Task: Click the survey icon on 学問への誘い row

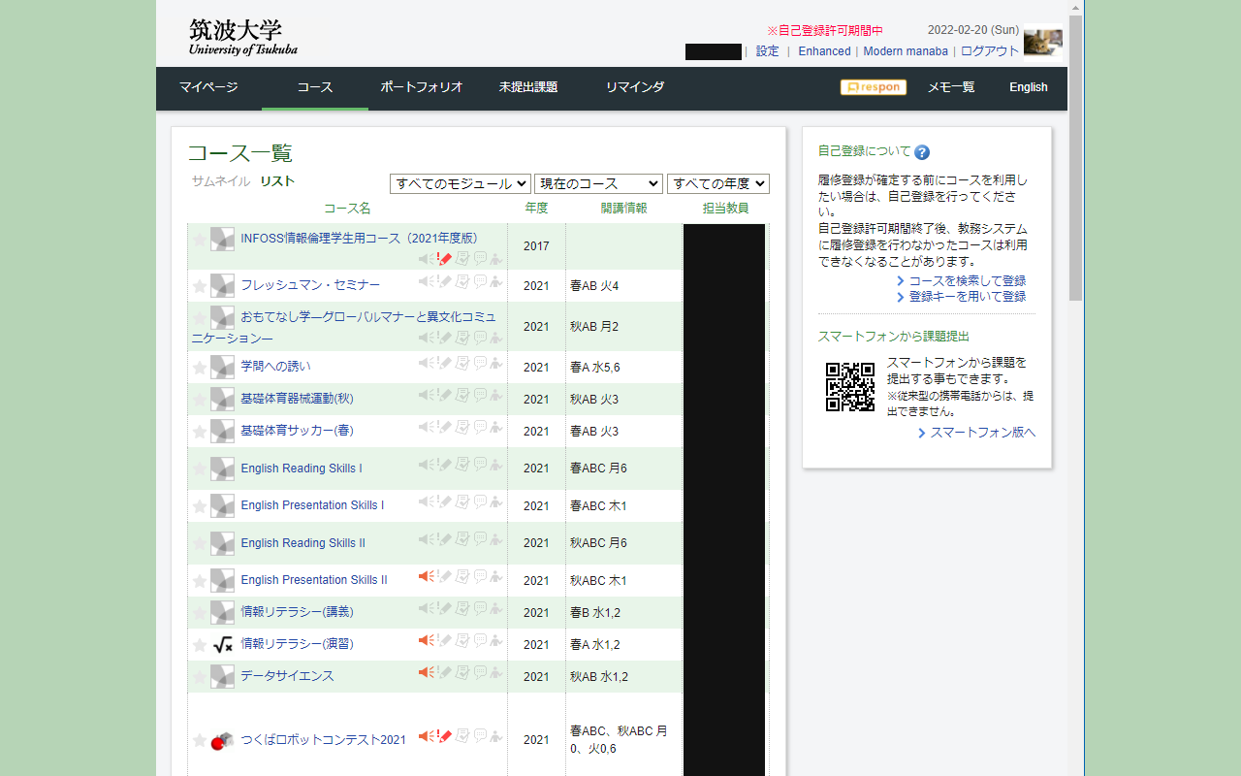Action: point(462,364)
